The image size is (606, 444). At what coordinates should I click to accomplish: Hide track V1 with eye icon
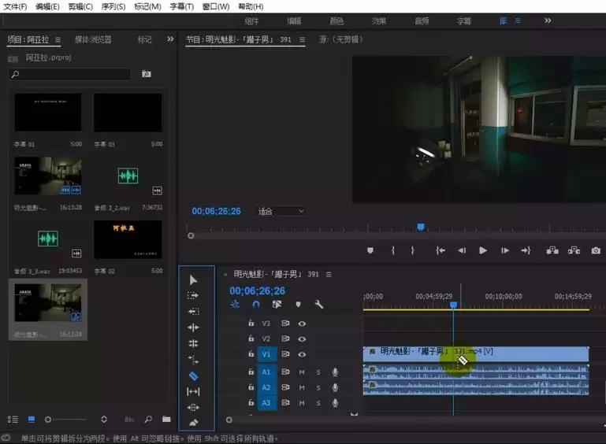301,354
